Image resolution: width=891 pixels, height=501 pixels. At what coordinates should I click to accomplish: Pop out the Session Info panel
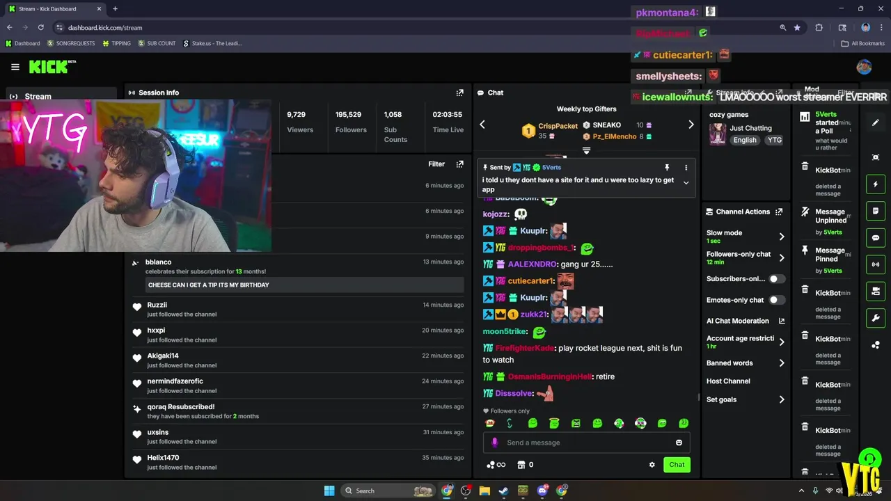459,93
